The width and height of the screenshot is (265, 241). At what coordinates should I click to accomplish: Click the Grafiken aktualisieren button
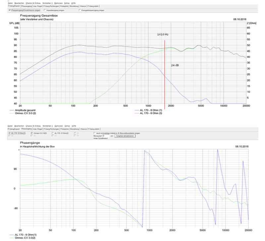click(125, 136)
